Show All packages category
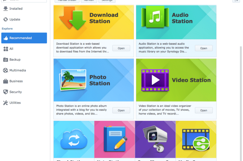The width and height of the screenshot is (243, 161). (24, 49)
